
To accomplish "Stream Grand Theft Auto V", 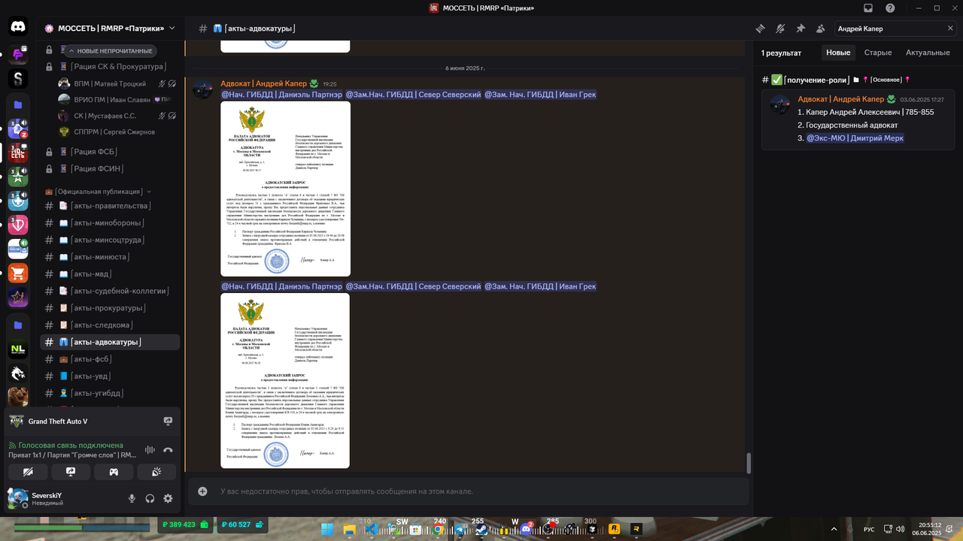I will (168, 422).
